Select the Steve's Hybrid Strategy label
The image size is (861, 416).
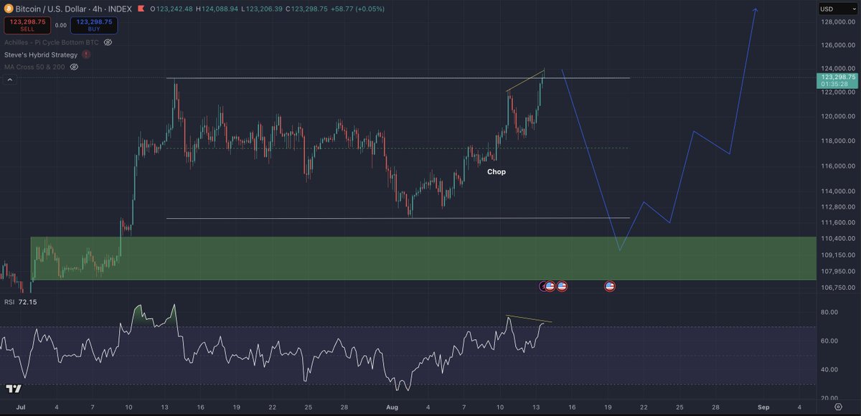pyautogui.click(x=41, y=55)
